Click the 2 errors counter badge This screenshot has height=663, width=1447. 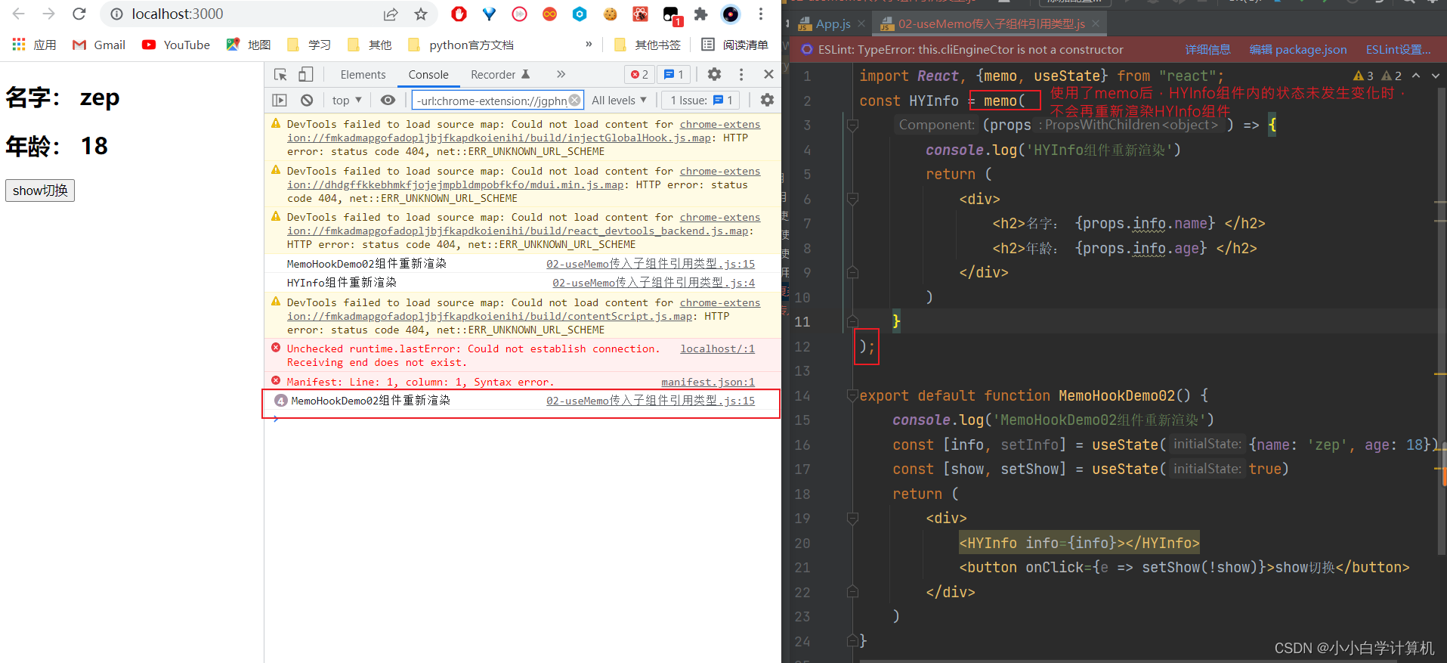640,74
